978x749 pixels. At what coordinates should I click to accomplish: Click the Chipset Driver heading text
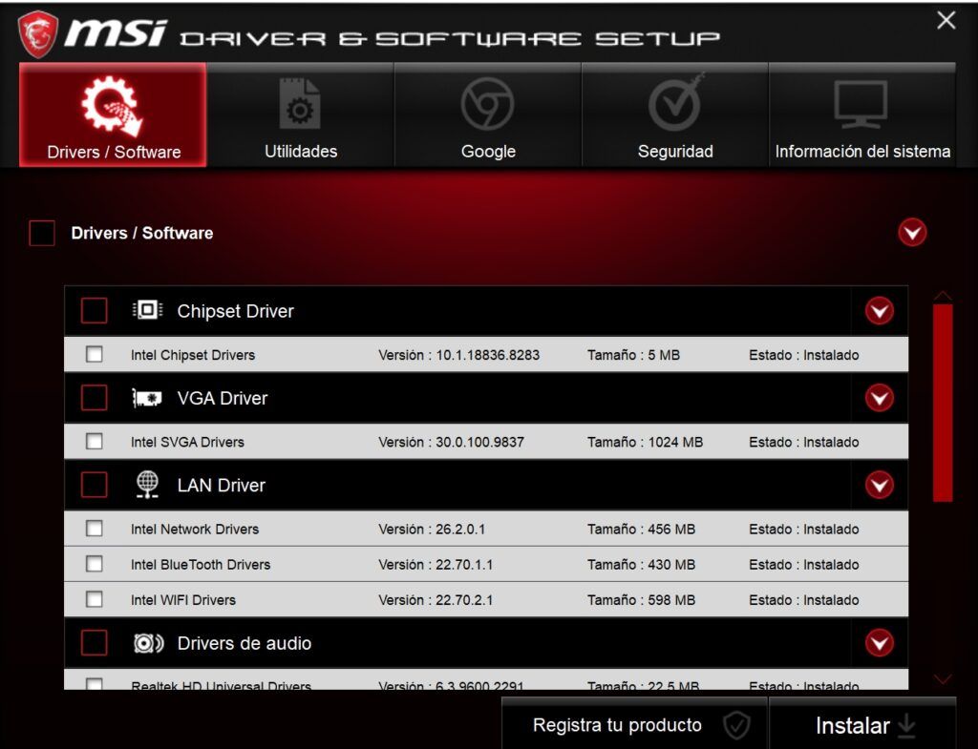pos(235,311)
